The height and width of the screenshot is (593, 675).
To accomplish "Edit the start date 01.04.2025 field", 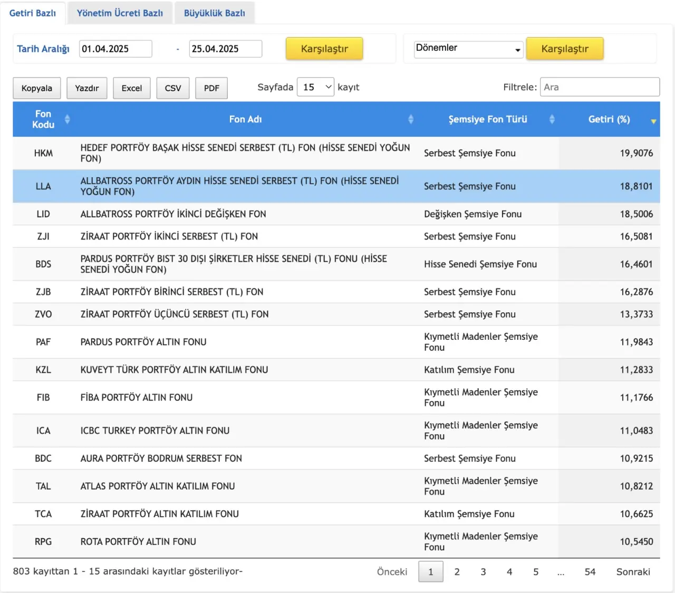I will click(x=115, y=49).
